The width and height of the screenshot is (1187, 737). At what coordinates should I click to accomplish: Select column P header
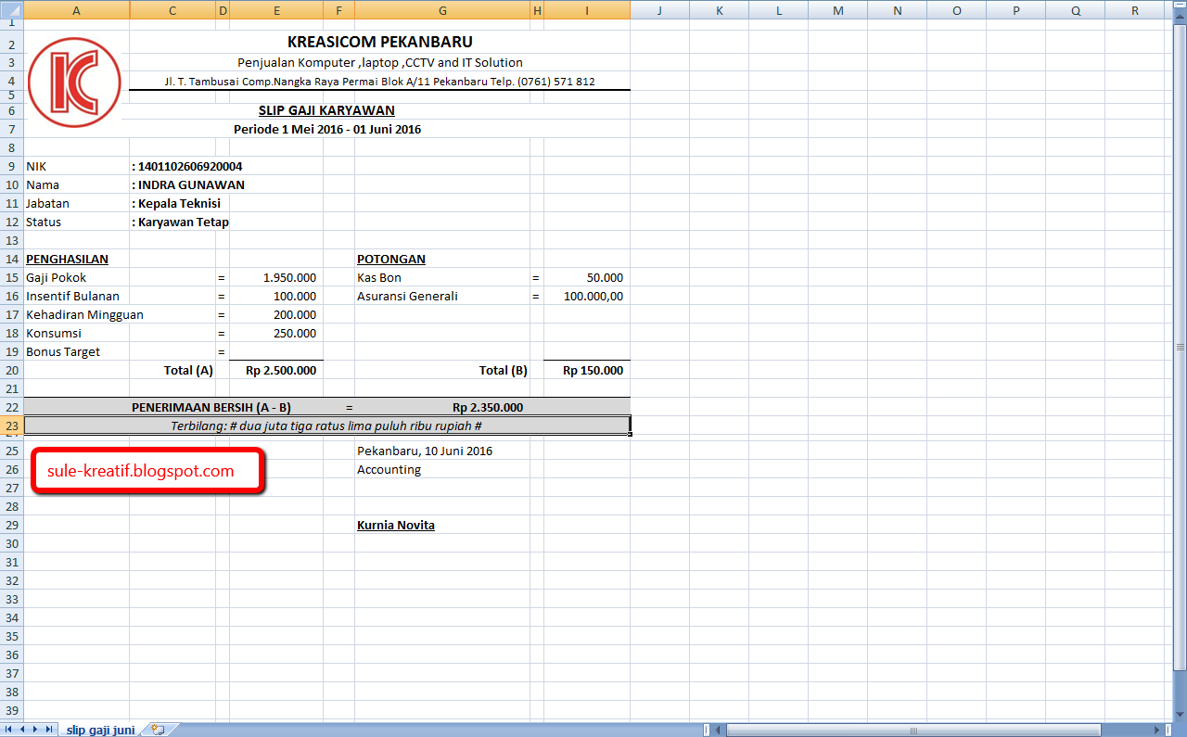click(x=1015, y=10)
